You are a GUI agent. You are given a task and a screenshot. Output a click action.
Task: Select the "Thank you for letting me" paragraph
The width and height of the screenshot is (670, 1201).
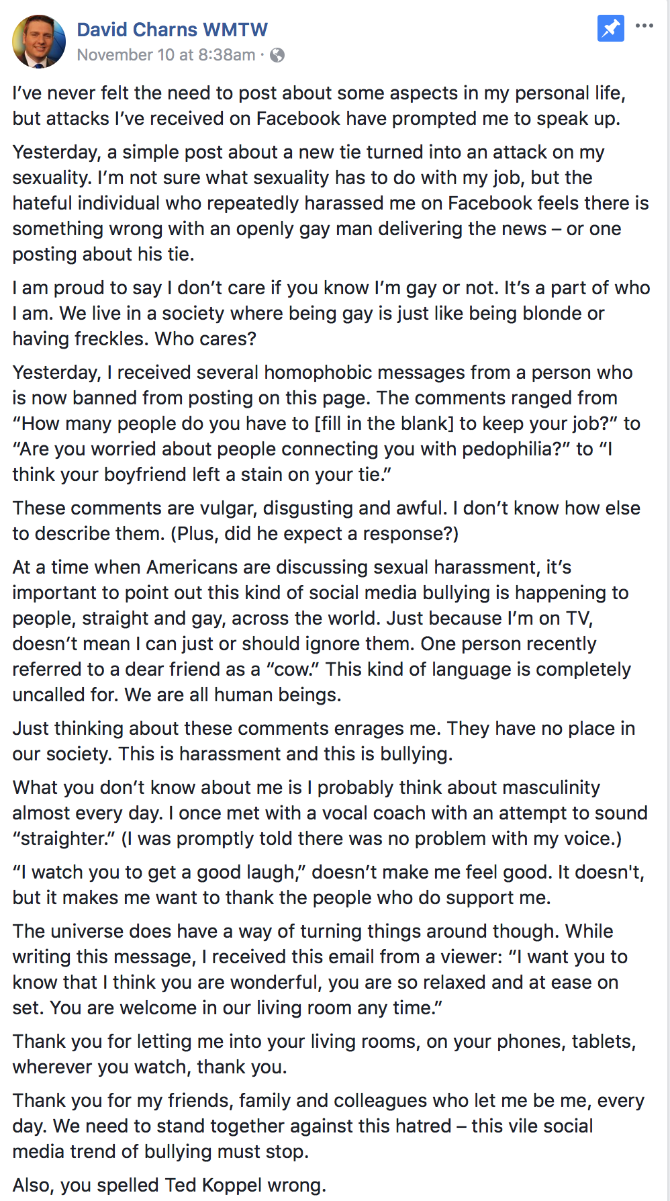(324, 1054)
